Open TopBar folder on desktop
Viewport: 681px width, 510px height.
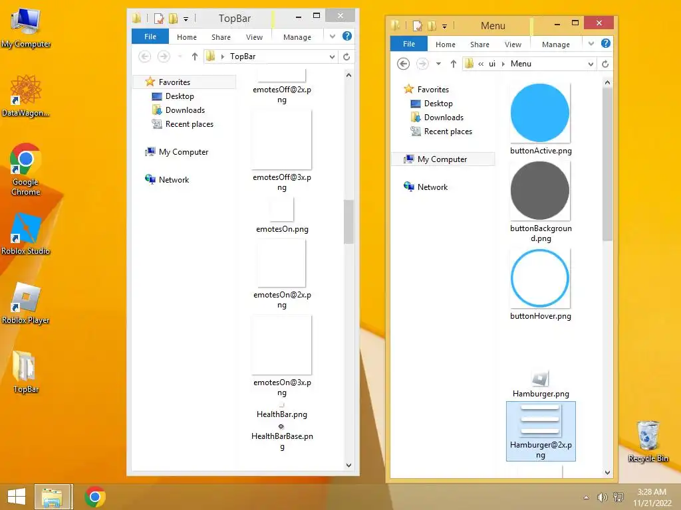tap(26, 372)
